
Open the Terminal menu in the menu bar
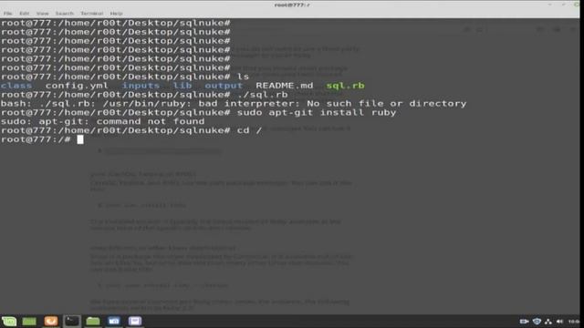point(91,14)
